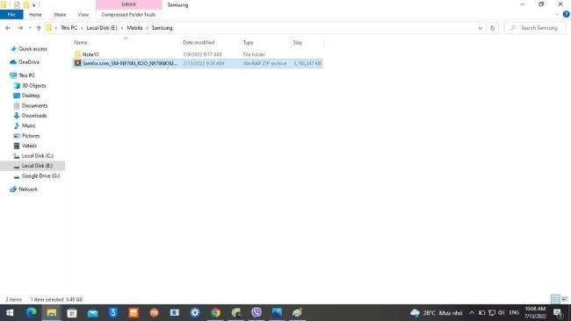The width and height of the screenshot is (571, 321).
Task: Go forward in folder history
Action: pos(20,28)
